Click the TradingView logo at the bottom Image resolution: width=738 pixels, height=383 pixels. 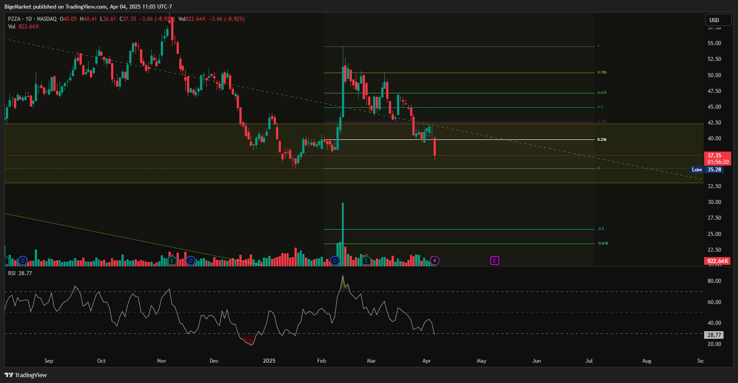point(26,375)
